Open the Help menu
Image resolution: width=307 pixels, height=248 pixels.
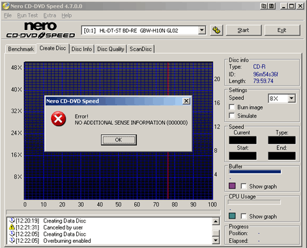tap(67, 15)
